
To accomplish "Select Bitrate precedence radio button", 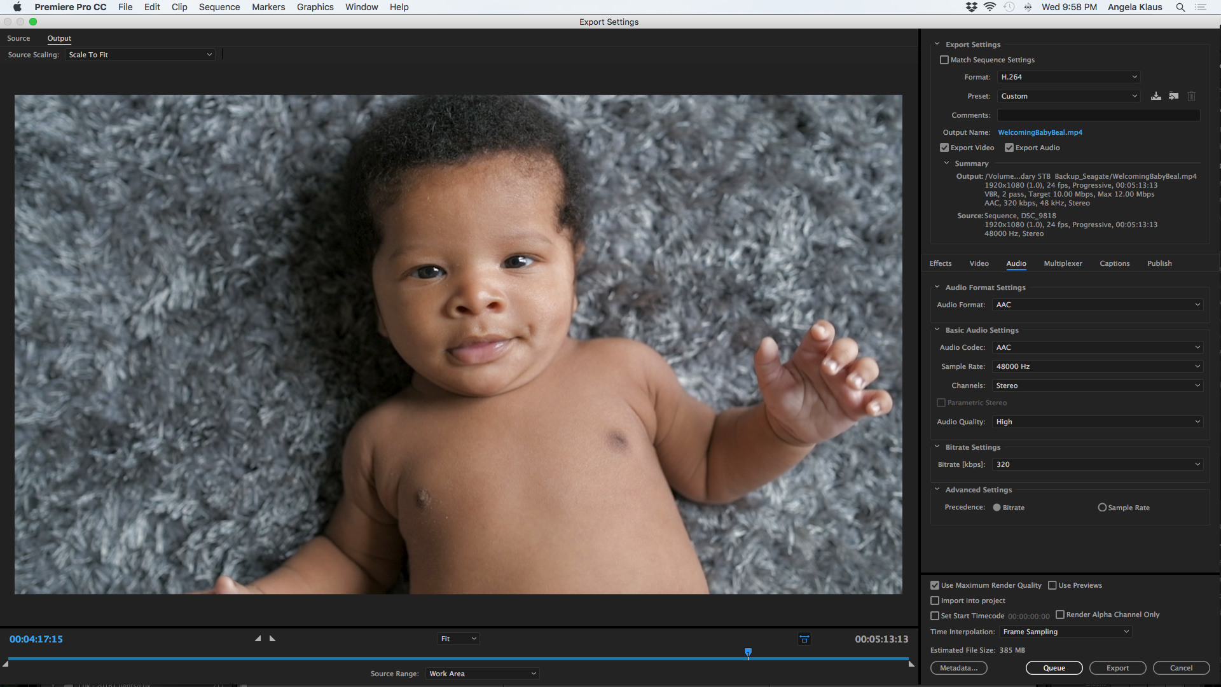I will point(997,508).
